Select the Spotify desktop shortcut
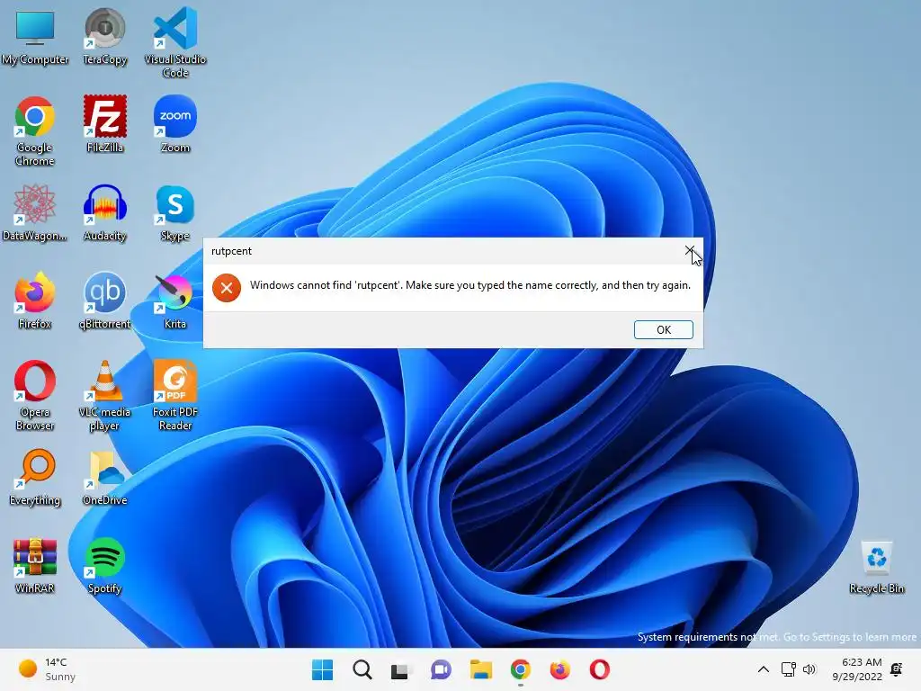Viewport: 921px width, 691px height. point(104,565)
